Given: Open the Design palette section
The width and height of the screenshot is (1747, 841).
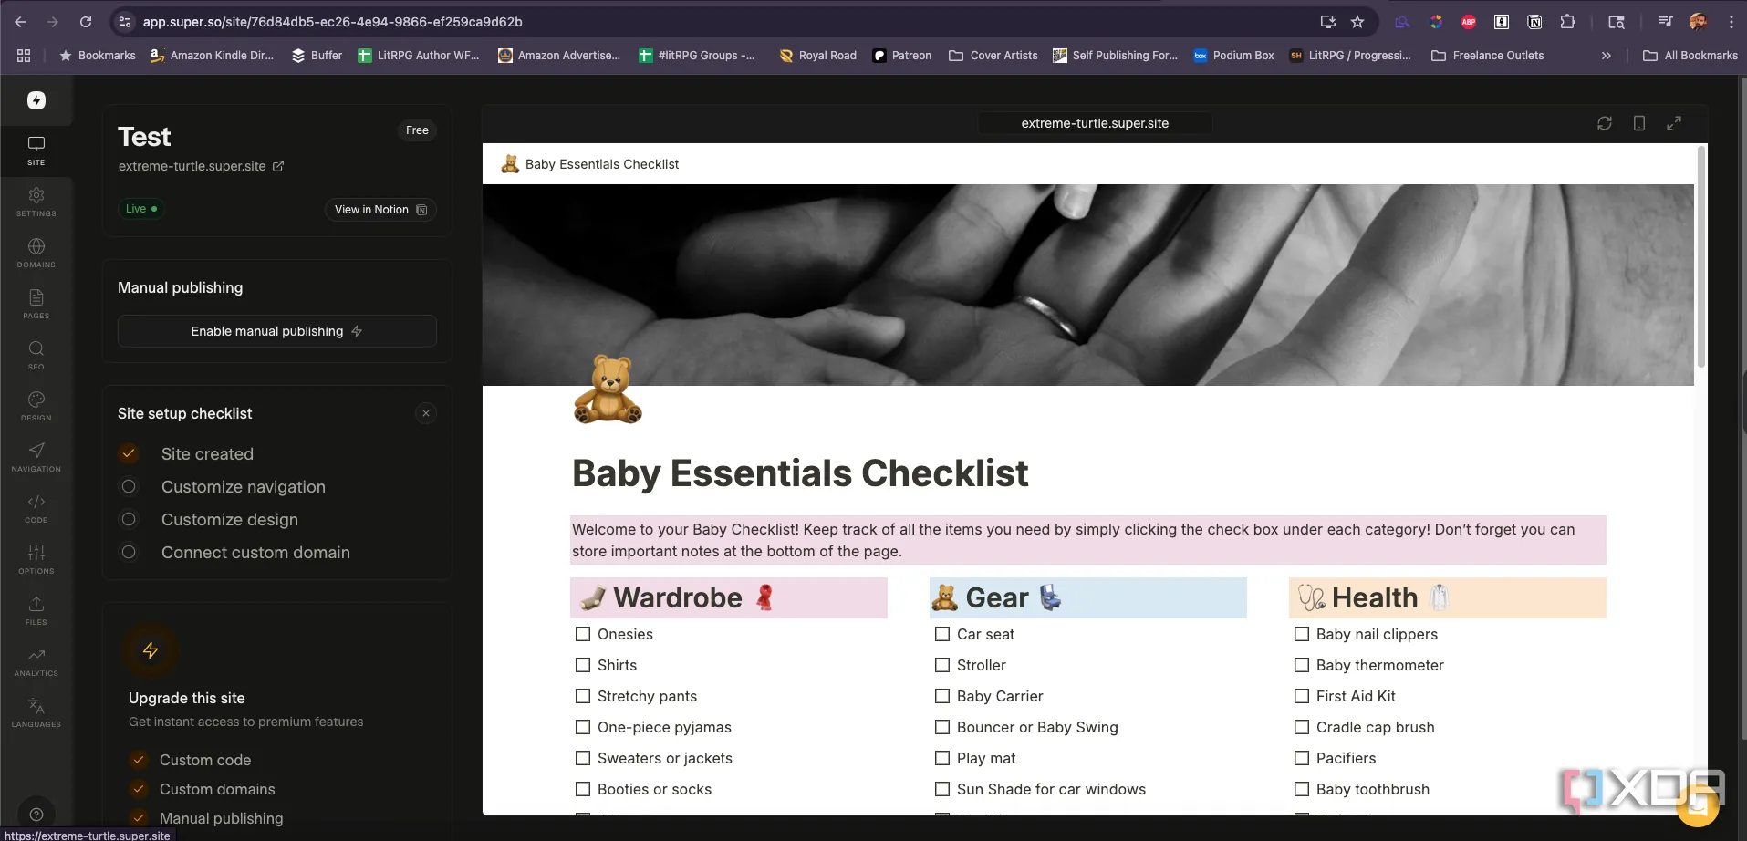Looking at the screenshot, I should 36,406.
